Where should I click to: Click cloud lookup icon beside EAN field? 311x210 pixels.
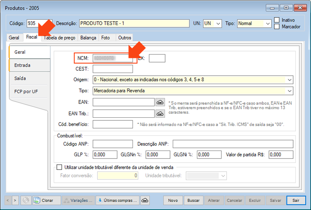click(x=159, y=102)
